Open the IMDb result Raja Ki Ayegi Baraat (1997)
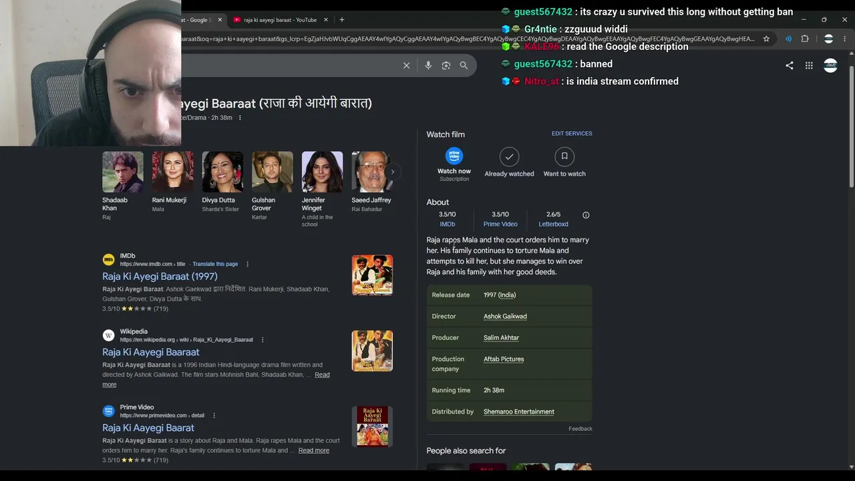The image size is (855, 481). click(160, 277)
